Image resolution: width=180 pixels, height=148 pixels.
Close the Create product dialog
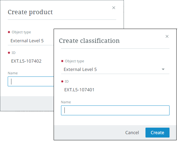(x=114, y=8)
